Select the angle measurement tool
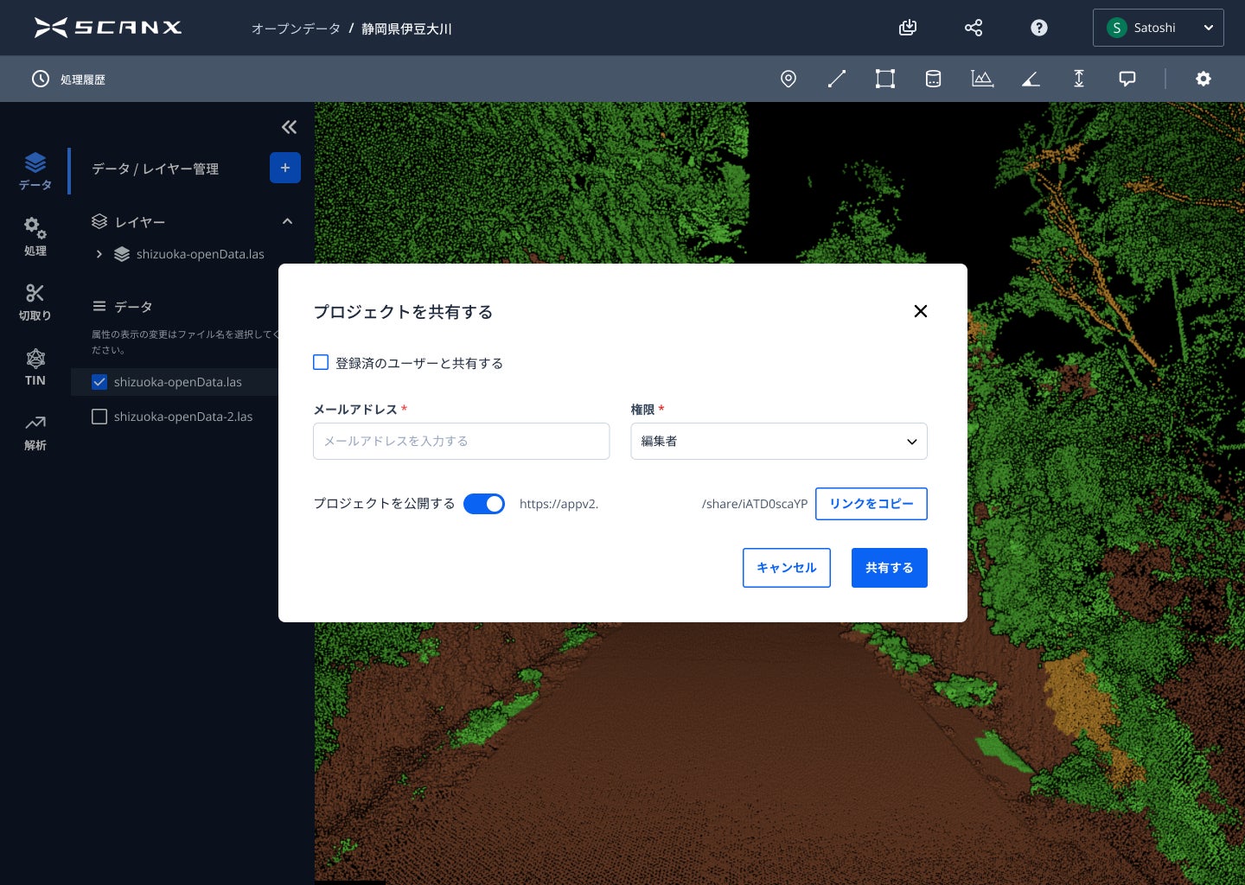 point(1030,79)
